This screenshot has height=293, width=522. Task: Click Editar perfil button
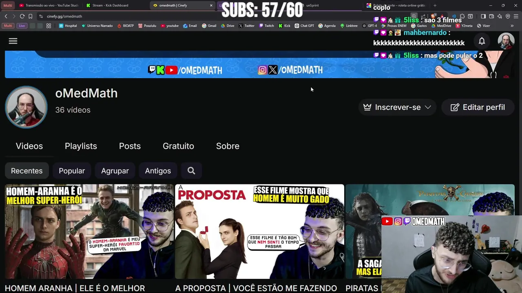pos(478,107)
